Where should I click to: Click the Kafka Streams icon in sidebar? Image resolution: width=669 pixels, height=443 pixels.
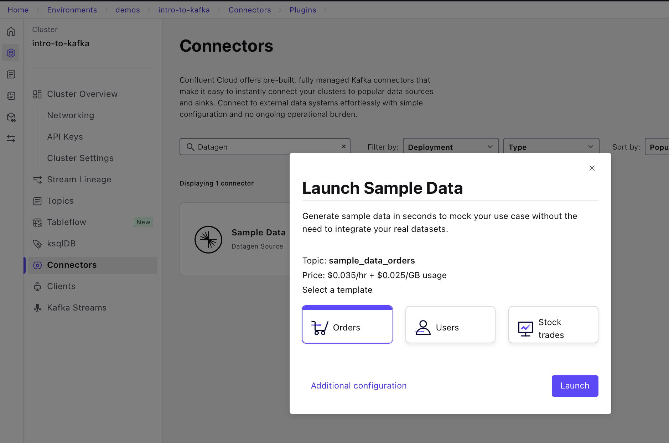(x=37, y=308)
